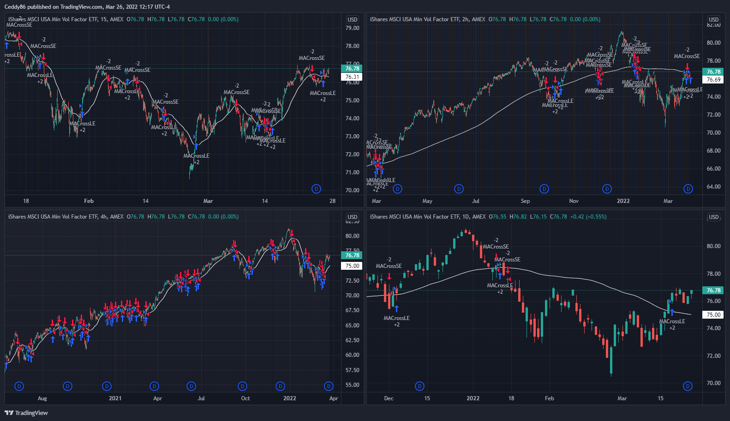Image resolution: width=730 pixels, height=421 pixels.
Task: Click the last dividend marker in the 2h chart
Action: pyautogui.click(x=688, y=189)
